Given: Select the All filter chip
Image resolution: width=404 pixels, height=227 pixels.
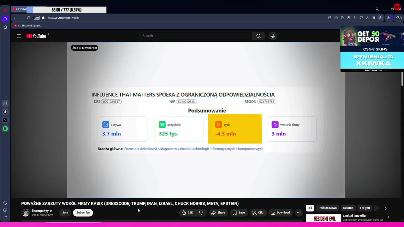Looking at the screenshot, I should click(x=310, y=208).
